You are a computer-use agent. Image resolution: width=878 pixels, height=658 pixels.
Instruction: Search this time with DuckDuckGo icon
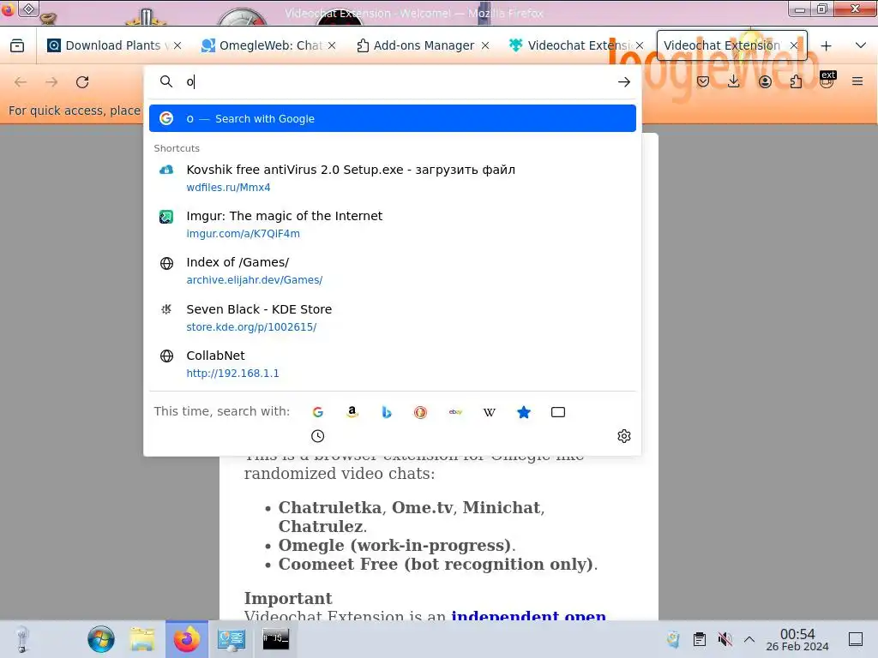[420, 412]
